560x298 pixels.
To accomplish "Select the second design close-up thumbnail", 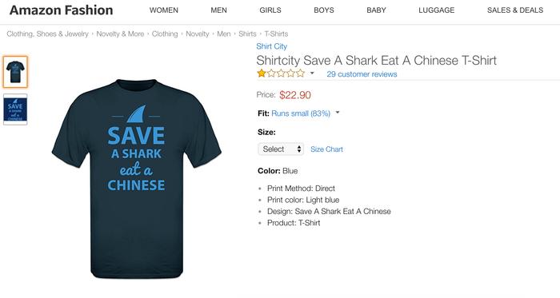I will (15, 109).
